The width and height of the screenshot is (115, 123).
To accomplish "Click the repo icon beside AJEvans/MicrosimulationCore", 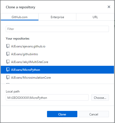I will 8,77.
